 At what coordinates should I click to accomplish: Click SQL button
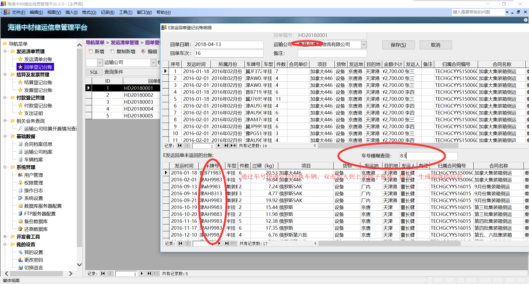[x=94, y=72]
